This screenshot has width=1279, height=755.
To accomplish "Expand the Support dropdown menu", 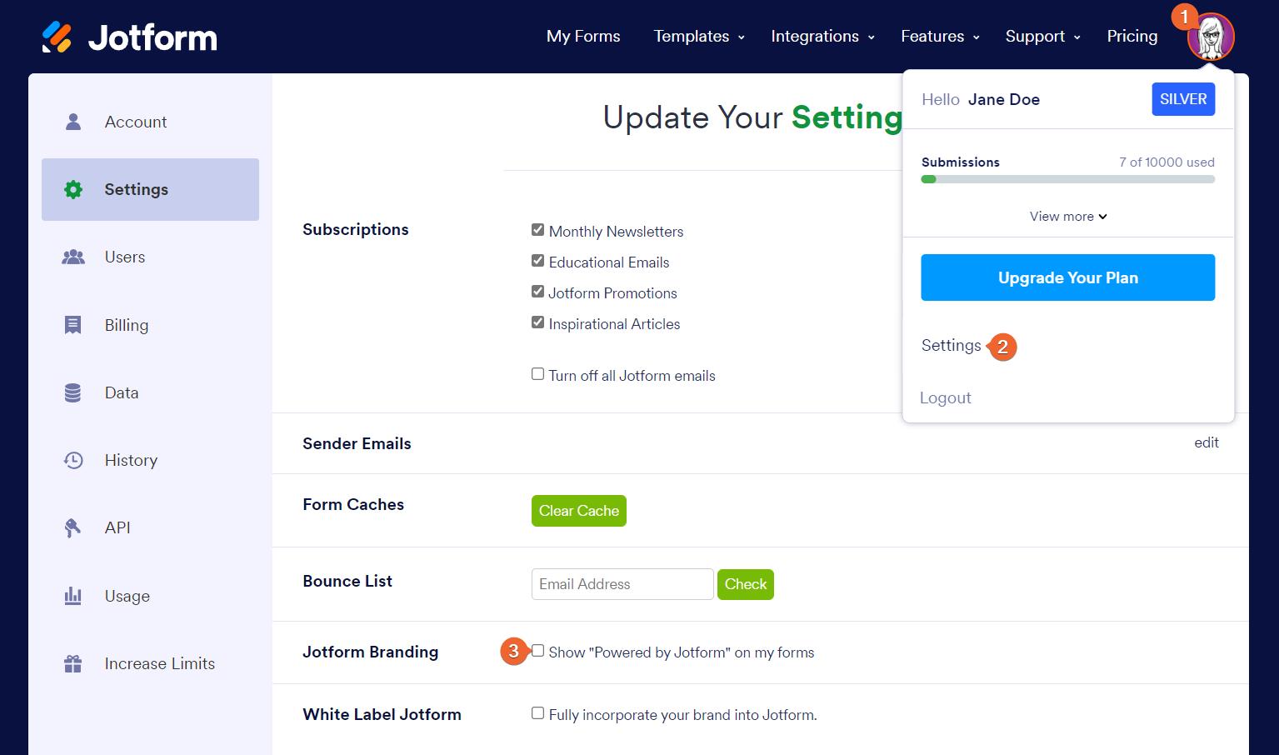I will point(1043,36).
